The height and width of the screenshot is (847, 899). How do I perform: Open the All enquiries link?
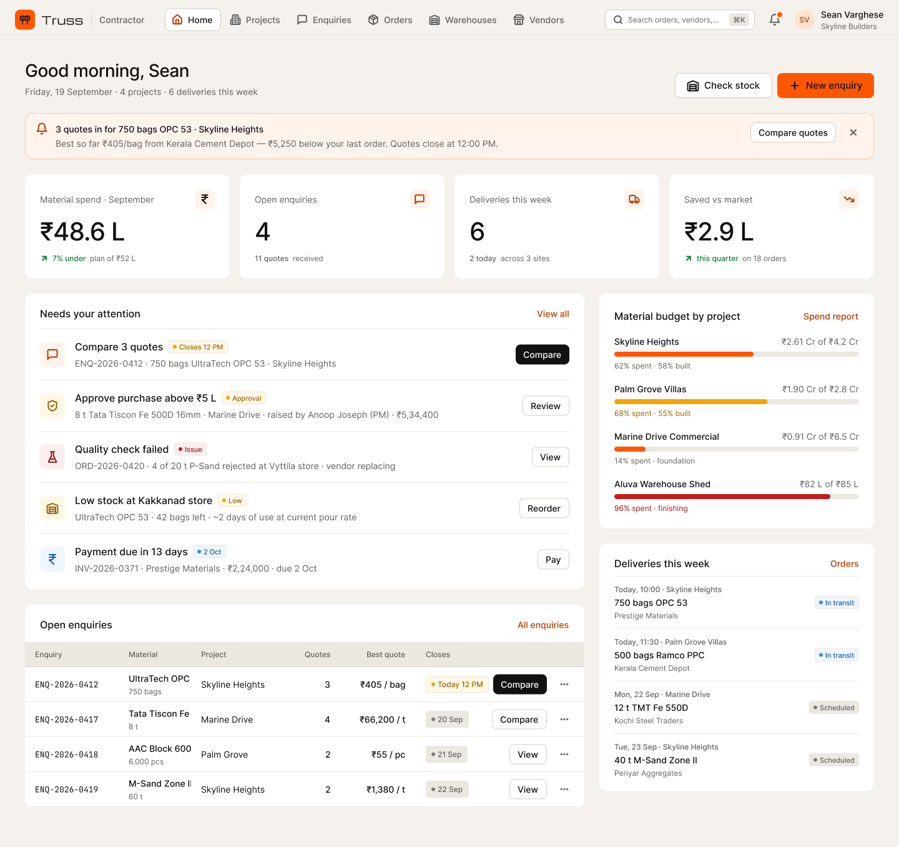tap(543, 625)
